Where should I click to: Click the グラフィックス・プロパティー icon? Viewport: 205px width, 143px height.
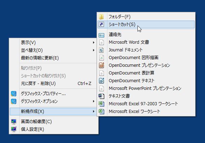point(14,94)
